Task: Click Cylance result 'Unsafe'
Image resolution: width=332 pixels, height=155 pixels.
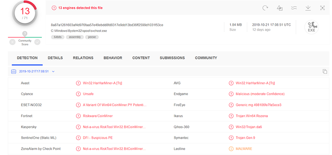Action: coord(88,94)
